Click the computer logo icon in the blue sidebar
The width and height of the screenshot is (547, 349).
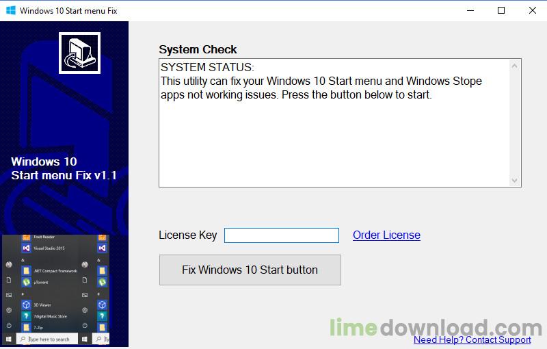79,53
